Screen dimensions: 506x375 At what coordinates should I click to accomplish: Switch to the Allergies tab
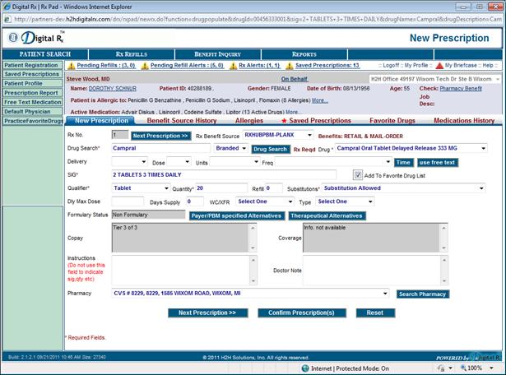(x=249, y=121)
